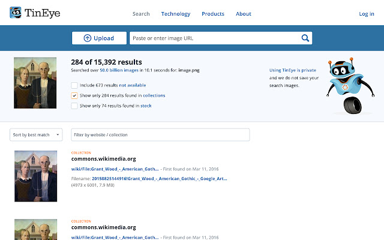The height and width of the screenshot is (240, 384).
Task: Check 'Show only 74 results found in stock'
Action: pyautogui.click(x=74, y=106)
